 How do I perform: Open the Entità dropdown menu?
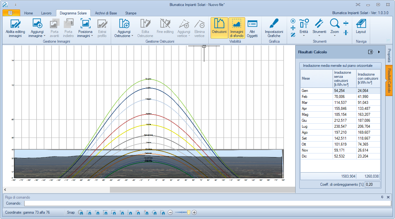(x=304, y=32)
